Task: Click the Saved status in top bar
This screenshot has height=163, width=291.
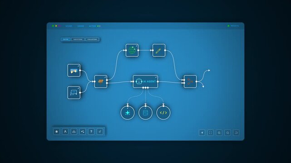Action: (x=80, y=26)
